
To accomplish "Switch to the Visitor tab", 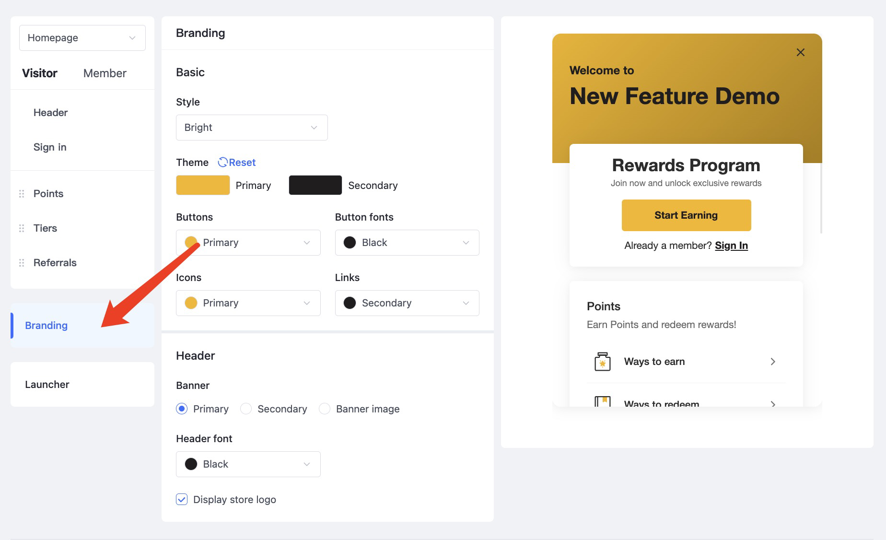I will [40, 73].
